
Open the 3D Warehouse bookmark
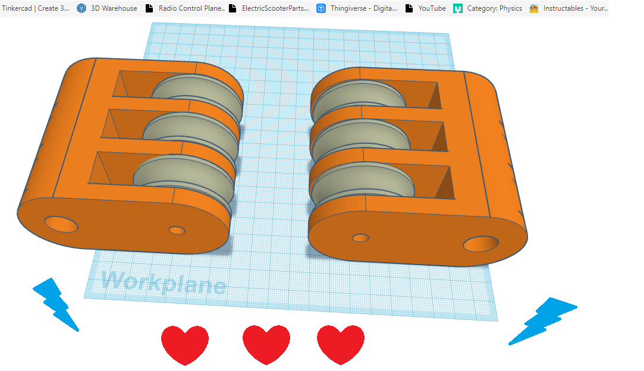click(107, 8)
